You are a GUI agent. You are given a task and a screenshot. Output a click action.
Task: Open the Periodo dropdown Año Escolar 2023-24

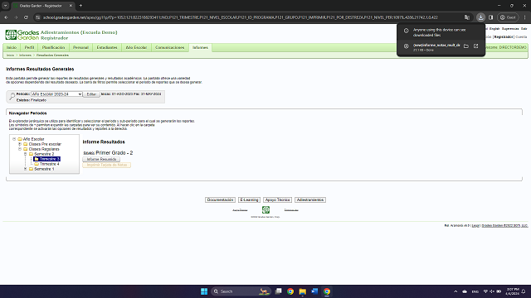(x=56, y=94)
